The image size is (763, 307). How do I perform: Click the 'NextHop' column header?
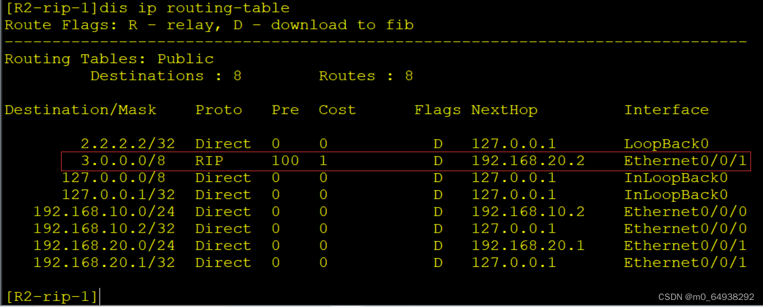[504, 110]
